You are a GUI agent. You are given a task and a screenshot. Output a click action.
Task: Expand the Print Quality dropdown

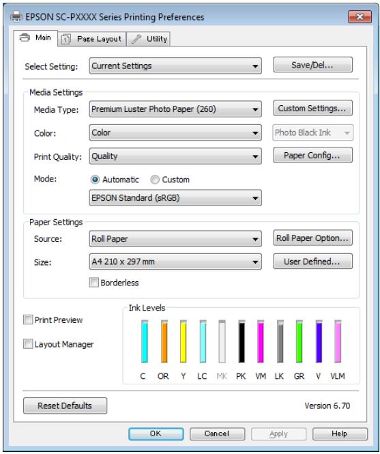175,156
